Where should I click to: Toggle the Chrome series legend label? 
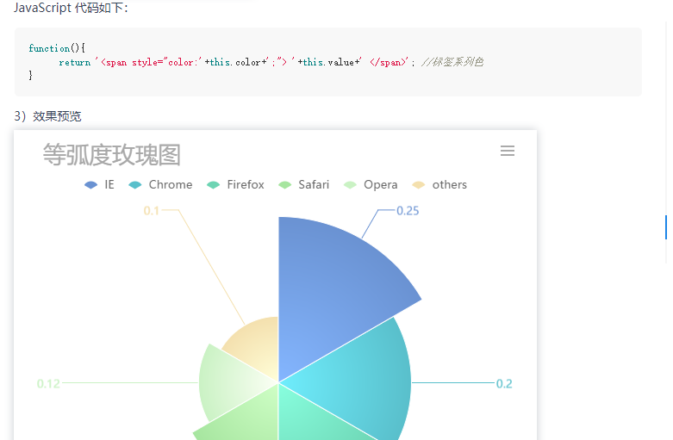tap(171, 184)
